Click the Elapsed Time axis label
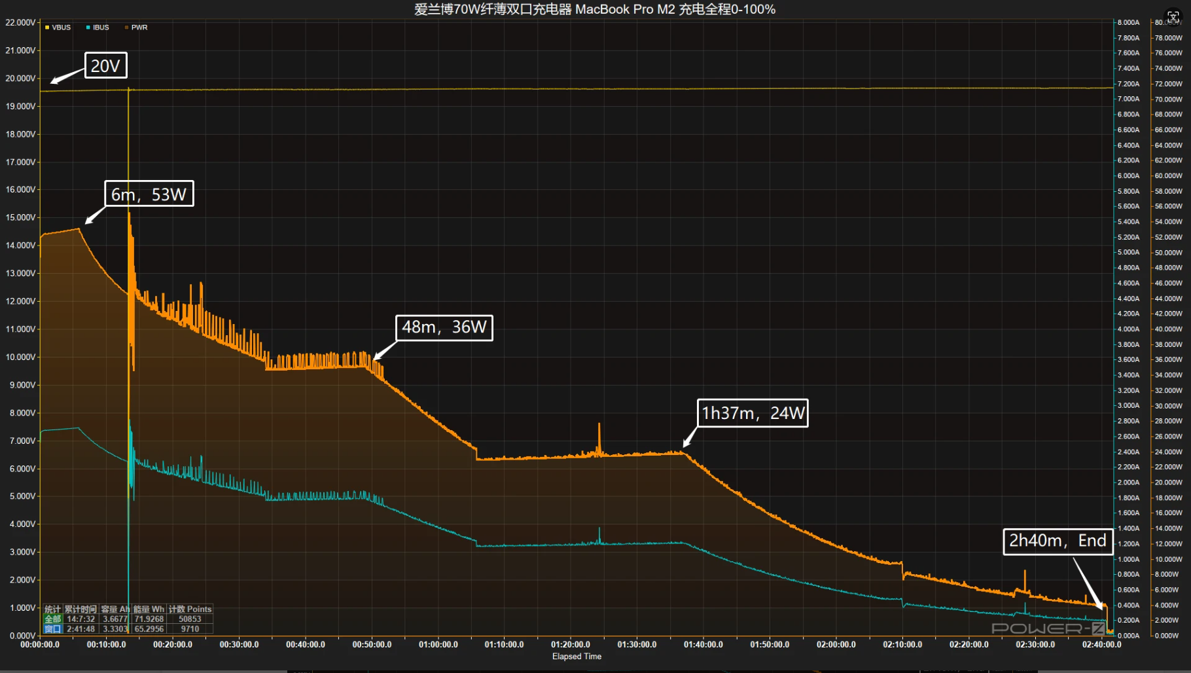This screenshot has height=673, width=1191. point(577,656)
